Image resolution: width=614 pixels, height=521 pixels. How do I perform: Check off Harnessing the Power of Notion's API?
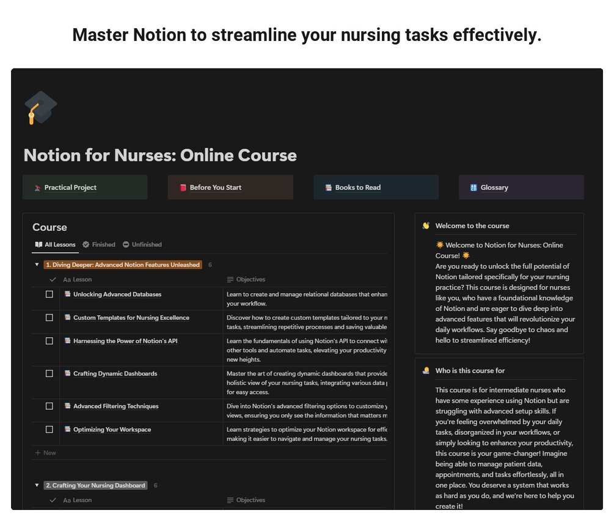pos(49,341)
